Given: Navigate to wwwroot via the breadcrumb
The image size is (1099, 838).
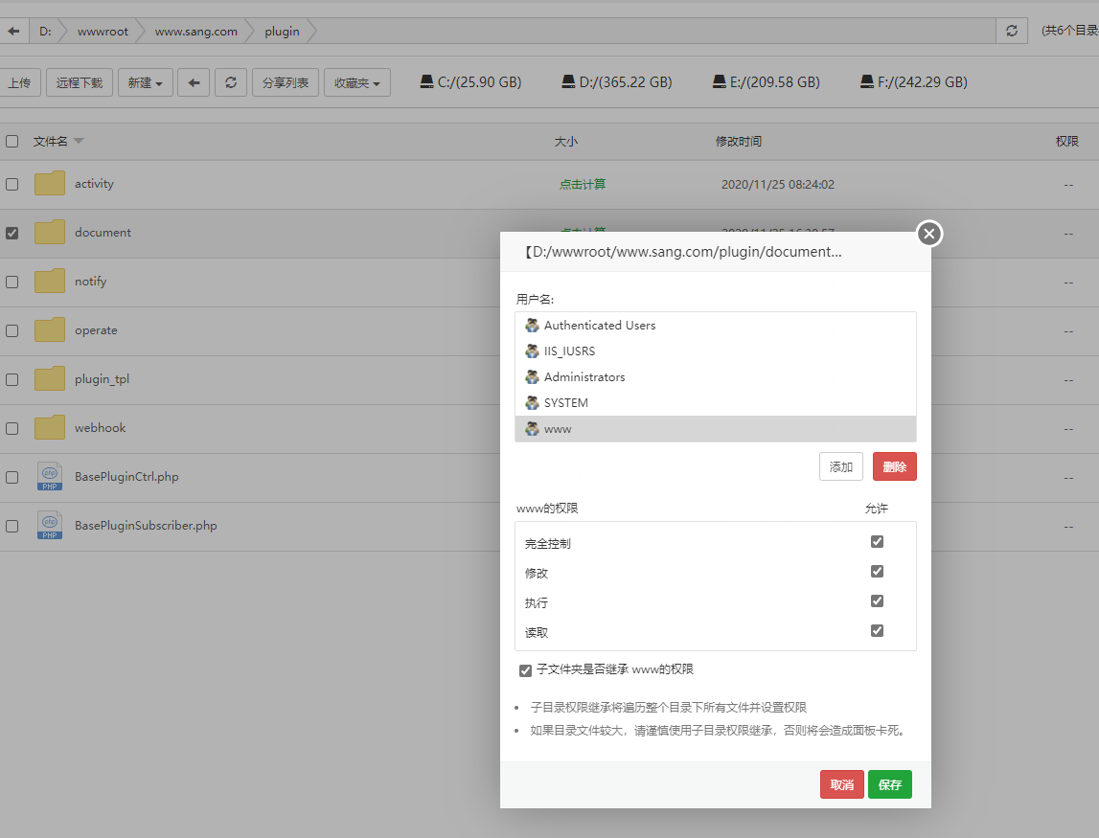Looking at the screenshot, I should click(x=102, y=31).
